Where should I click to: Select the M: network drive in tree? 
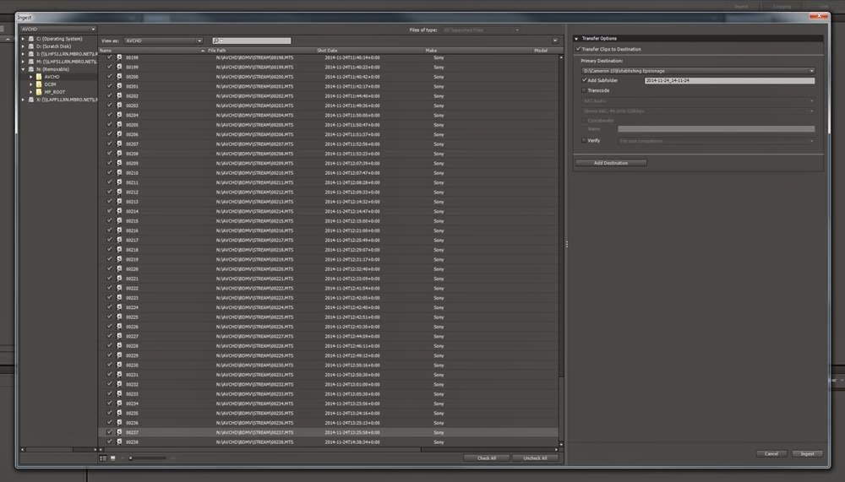(66, 62)
